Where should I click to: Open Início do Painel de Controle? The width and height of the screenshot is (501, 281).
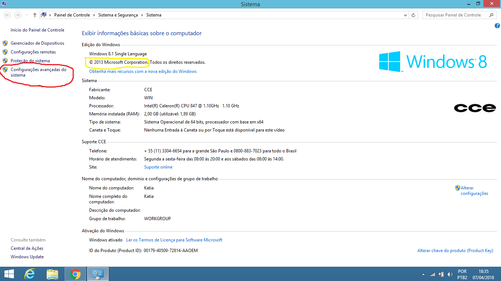point(37,30)
